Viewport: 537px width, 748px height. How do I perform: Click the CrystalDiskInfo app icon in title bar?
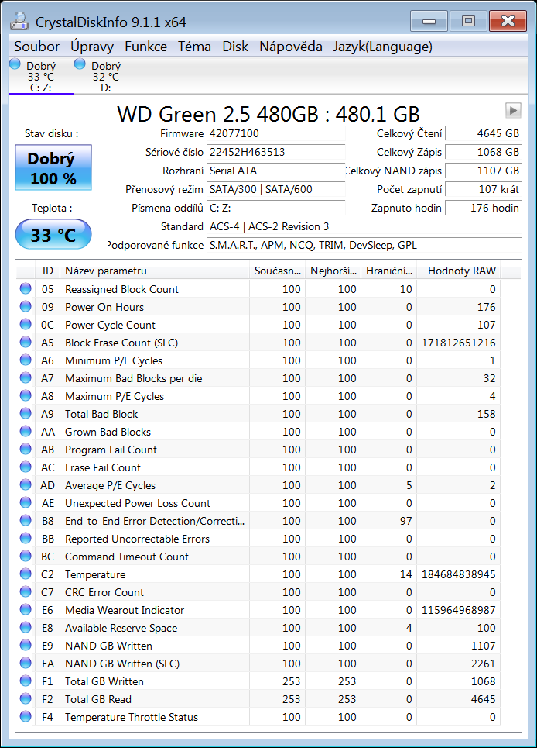pos(20,22)
